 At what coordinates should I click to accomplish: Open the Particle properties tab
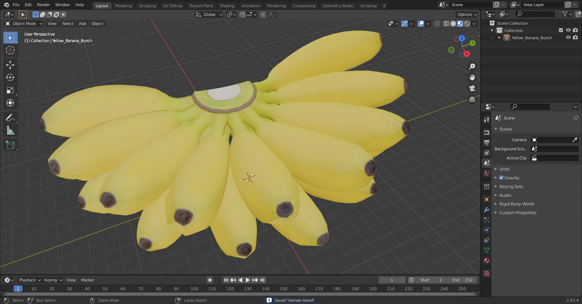point(487,220)
